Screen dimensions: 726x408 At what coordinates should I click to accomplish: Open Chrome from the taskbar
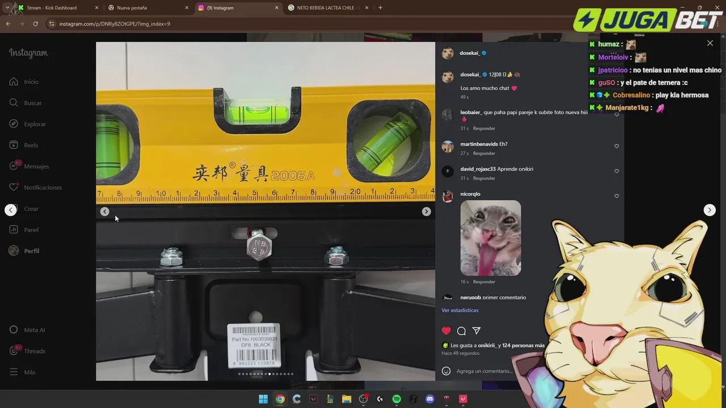[280, 399]
